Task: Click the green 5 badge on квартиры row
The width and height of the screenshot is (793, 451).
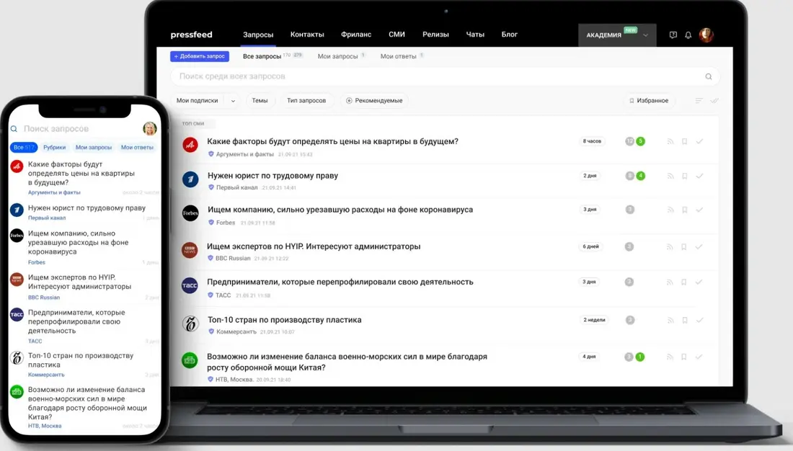Action: point(640,141)
